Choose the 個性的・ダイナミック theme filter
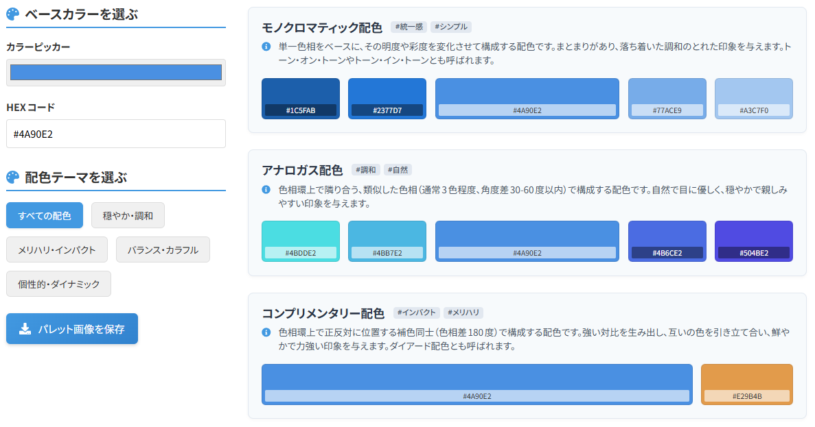The image size is (815, 427). coord(58,284)
